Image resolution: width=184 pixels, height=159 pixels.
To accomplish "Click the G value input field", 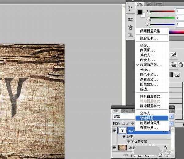I will (x=180, y=17).
